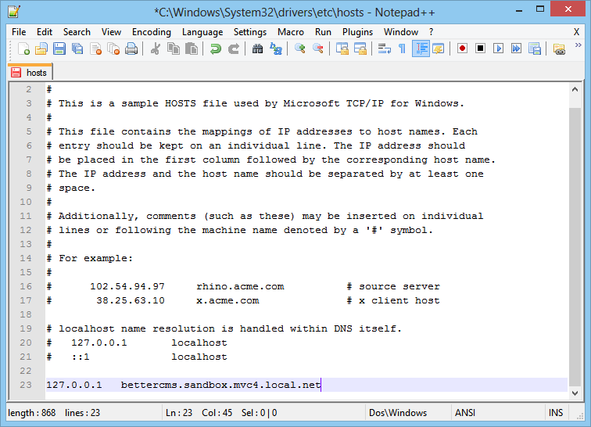This screenshot has width=591, height=427.
Task: Click the Notepad++ title bar icon
Action: 14,12
